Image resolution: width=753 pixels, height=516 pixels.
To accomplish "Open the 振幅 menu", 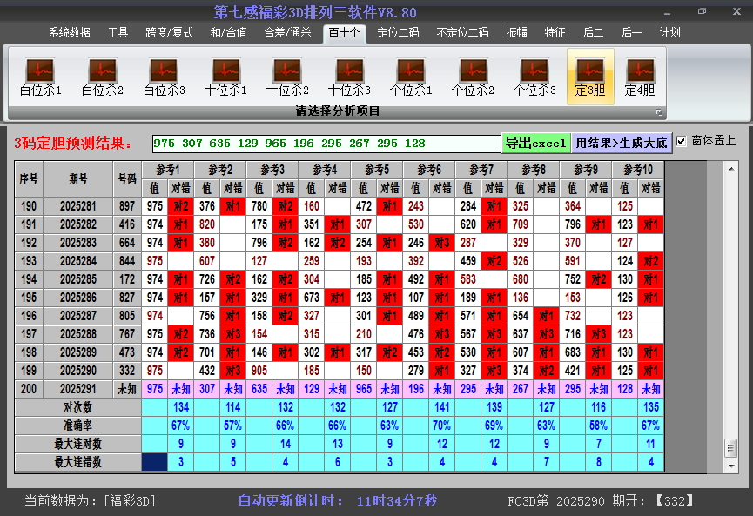I will tap(515, 33).
